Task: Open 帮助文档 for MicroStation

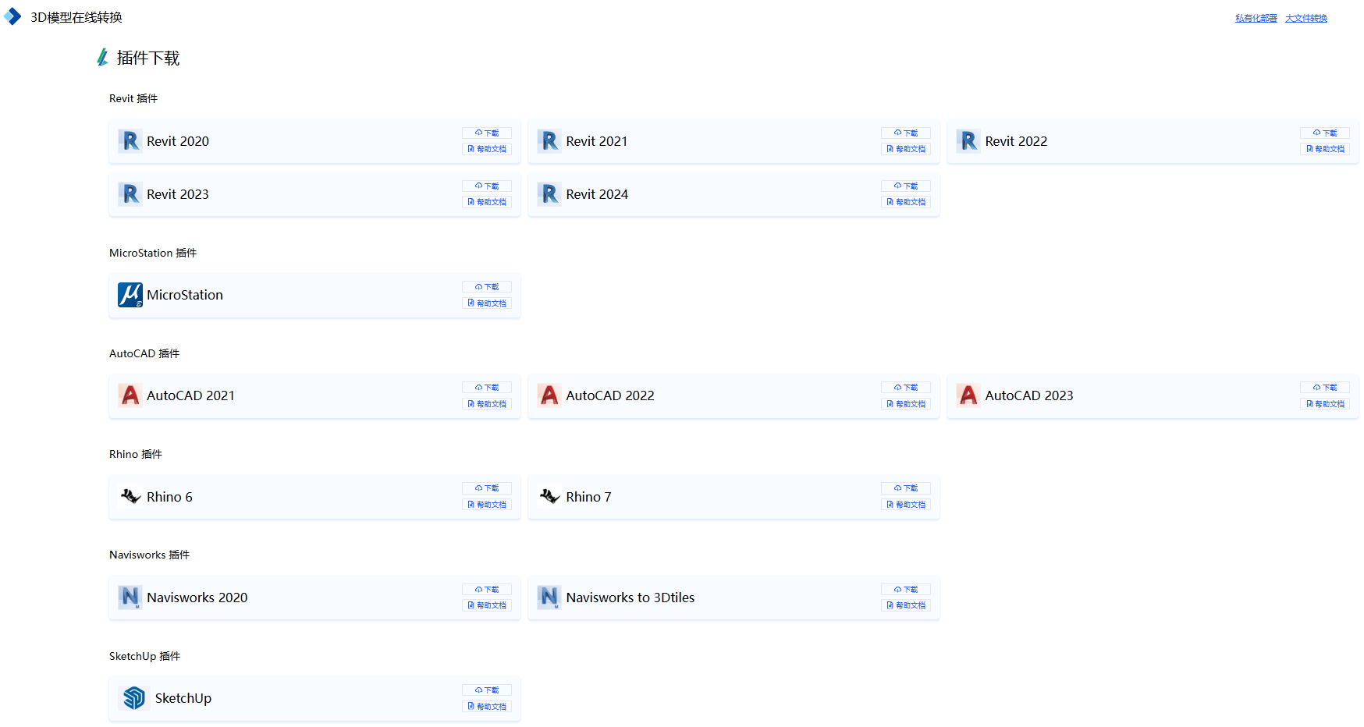Action: pyautogui.click(x=487, y=303)
